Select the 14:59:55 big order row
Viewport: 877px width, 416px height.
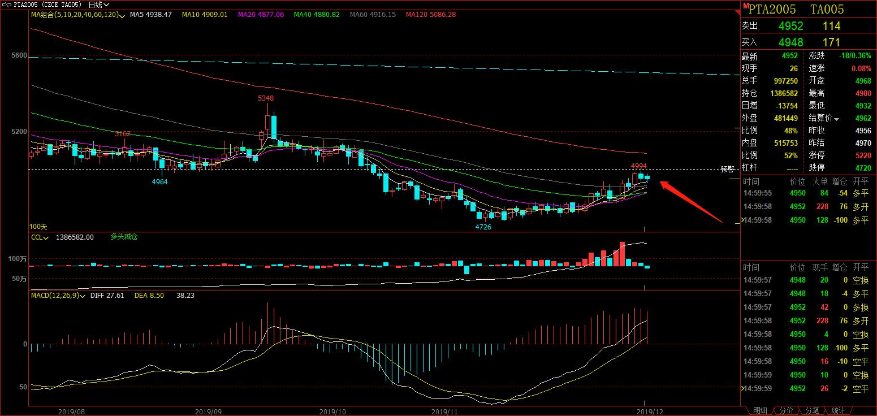pyautogui.click(x=809, y=193)
